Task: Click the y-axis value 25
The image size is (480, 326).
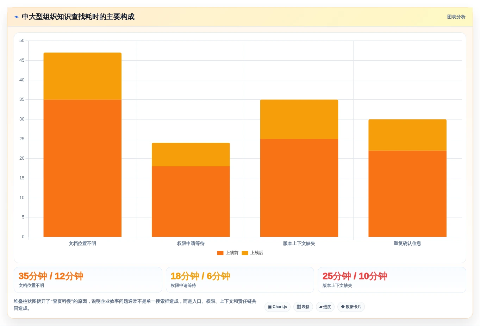Action: coord(22,139)
